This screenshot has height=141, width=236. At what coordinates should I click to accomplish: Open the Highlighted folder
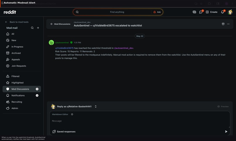point(22,83)
